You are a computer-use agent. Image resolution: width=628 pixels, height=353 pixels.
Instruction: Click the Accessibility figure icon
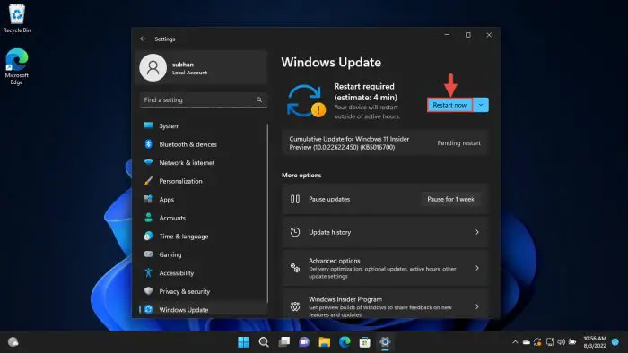point(148,272)
